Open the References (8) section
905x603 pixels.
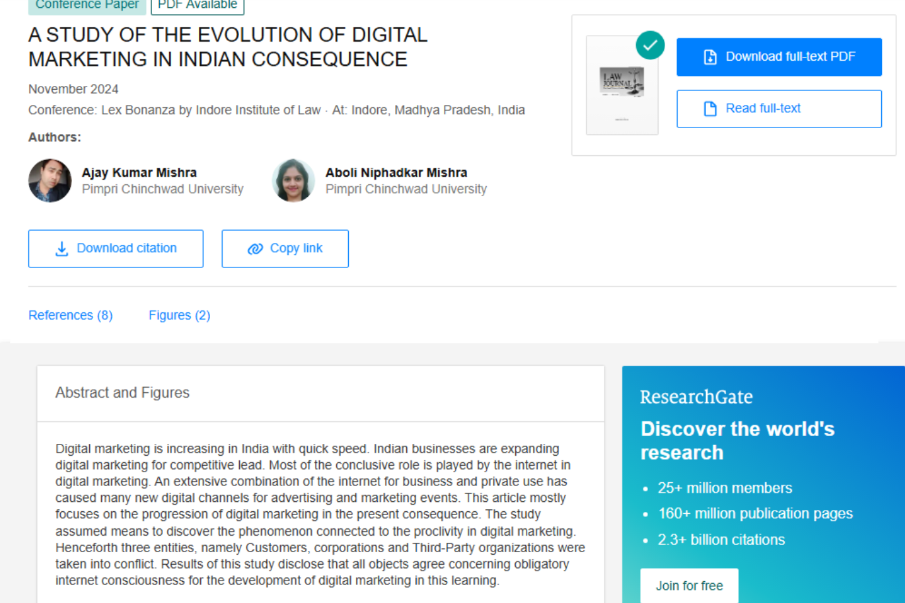(70, 315)
